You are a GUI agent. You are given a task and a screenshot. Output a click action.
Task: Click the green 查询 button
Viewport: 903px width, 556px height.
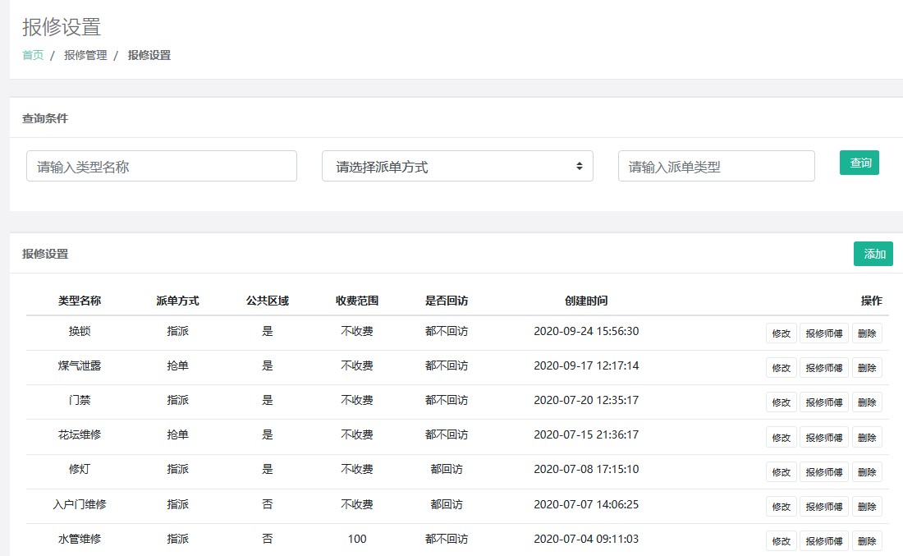click(x=859, y=163)
